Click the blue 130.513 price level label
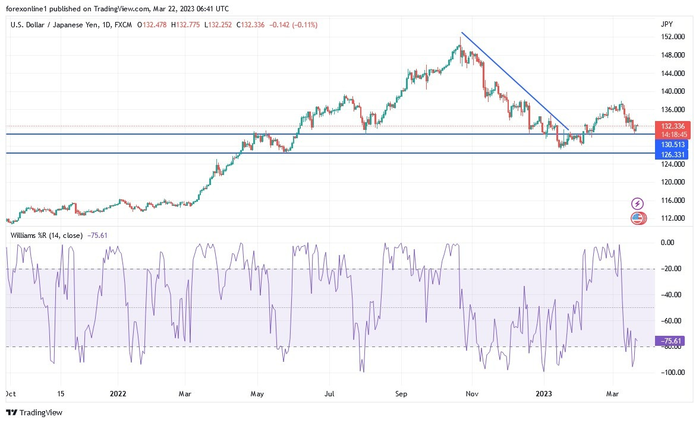699x423 pixels. point(673,145)
